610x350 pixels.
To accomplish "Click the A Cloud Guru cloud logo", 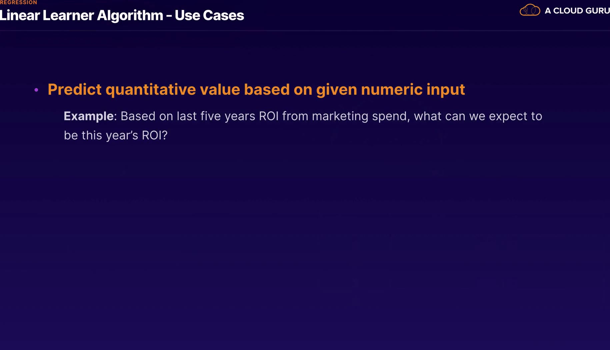I will [530, 10].
